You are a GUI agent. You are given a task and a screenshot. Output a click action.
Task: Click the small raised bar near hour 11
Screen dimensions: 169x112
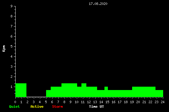tap(84, 90)
